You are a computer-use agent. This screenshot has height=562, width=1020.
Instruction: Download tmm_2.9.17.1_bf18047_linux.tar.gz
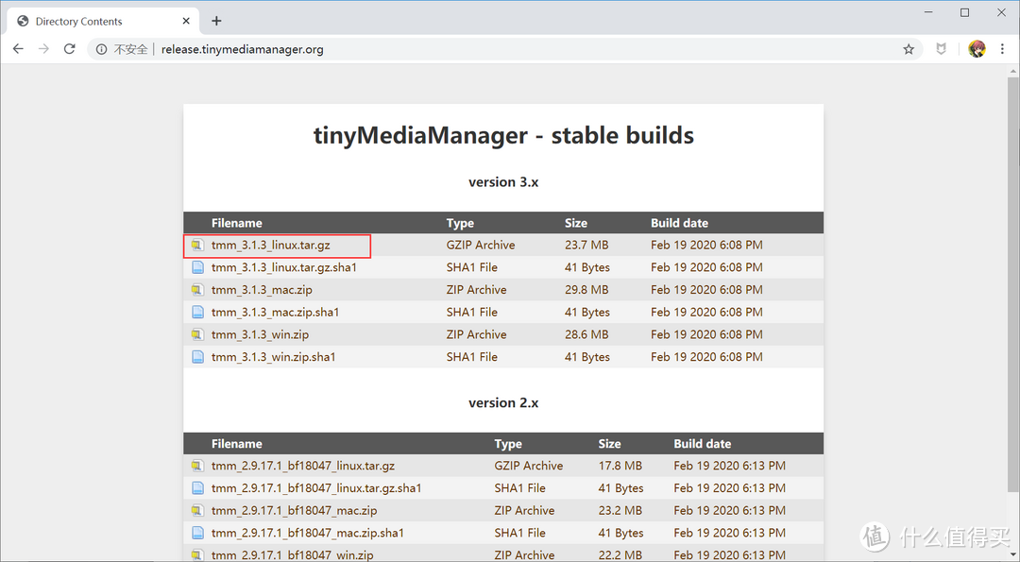click(x=303, y=466)
